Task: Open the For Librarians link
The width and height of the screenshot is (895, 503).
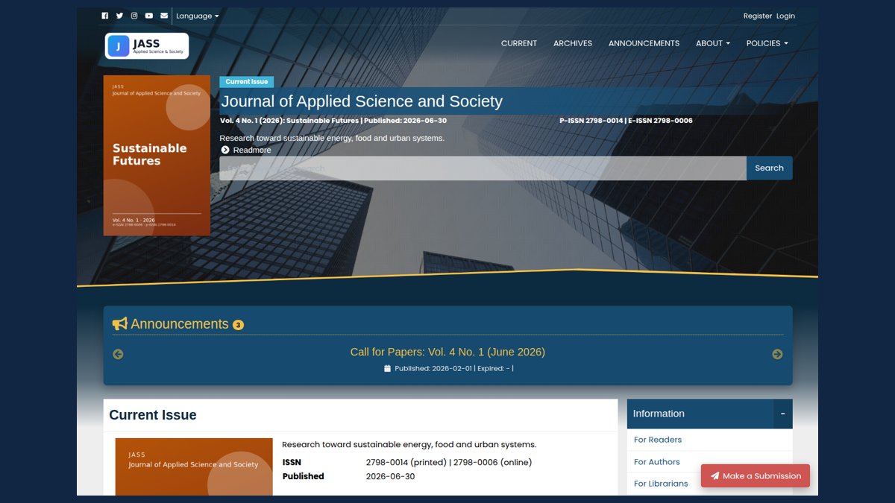Action: coord(661,484)
